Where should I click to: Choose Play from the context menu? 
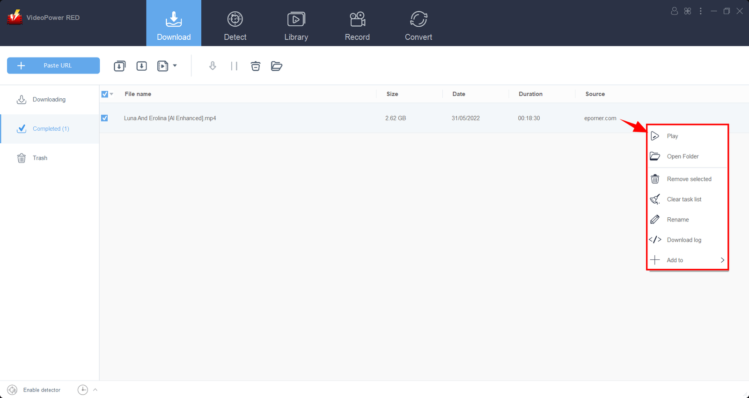(688, 136)
